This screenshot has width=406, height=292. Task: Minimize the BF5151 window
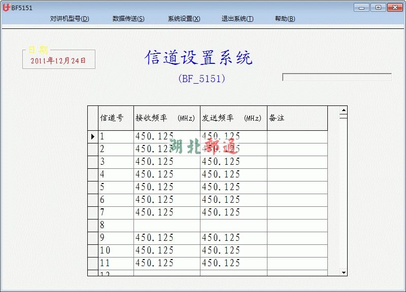[x=361, y=7]
